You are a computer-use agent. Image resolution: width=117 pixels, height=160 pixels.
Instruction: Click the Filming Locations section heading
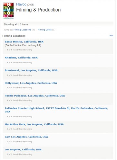(14, 36)
